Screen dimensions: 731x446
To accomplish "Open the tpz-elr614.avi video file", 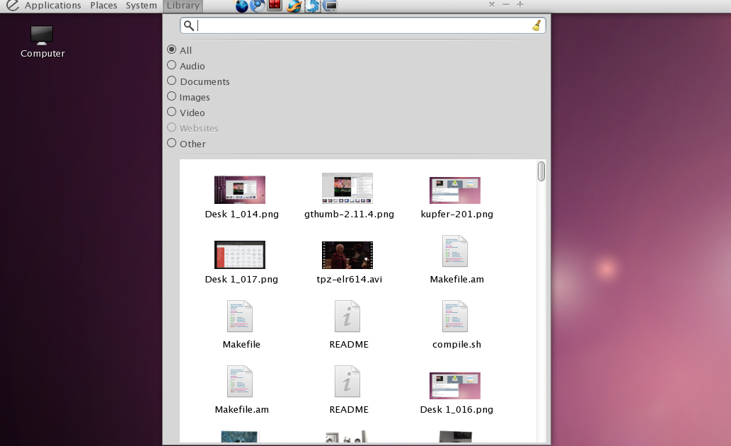I will [x=347, y=256].
